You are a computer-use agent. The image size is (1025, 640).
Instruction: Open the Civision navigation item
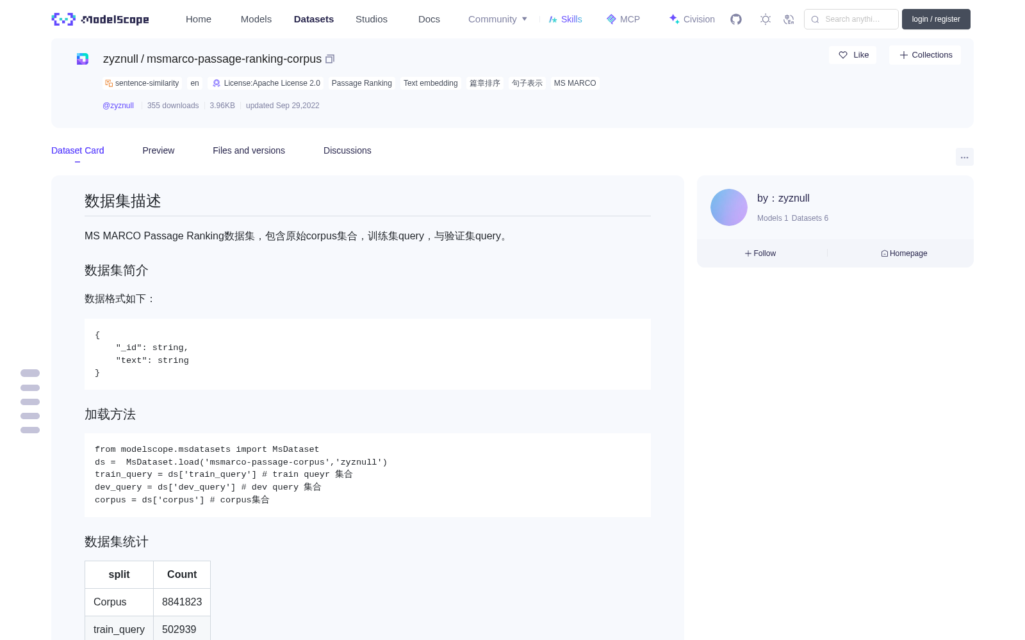[692, 19]
